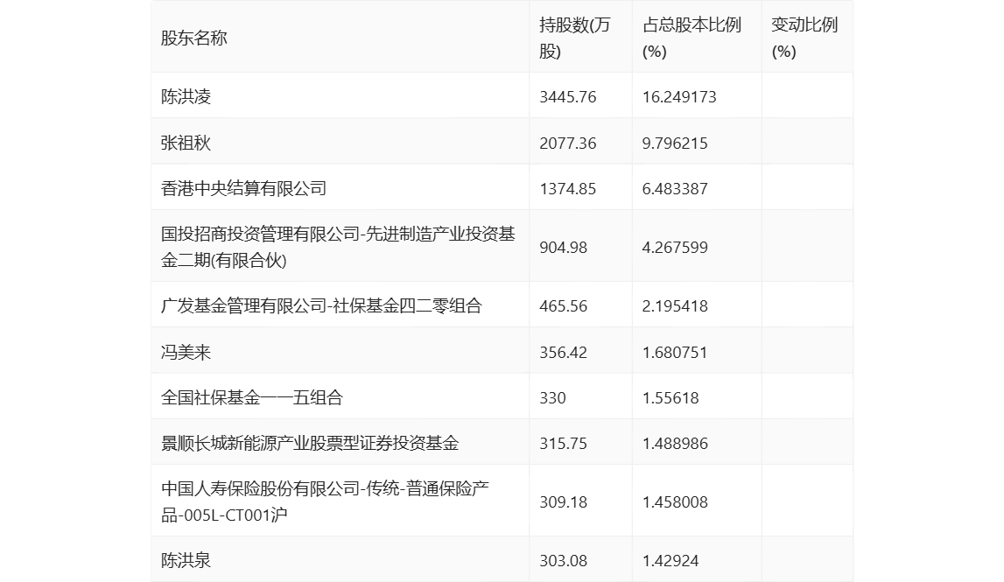
Task: Click the percentage 6.483387
Action: pos(675,188)
